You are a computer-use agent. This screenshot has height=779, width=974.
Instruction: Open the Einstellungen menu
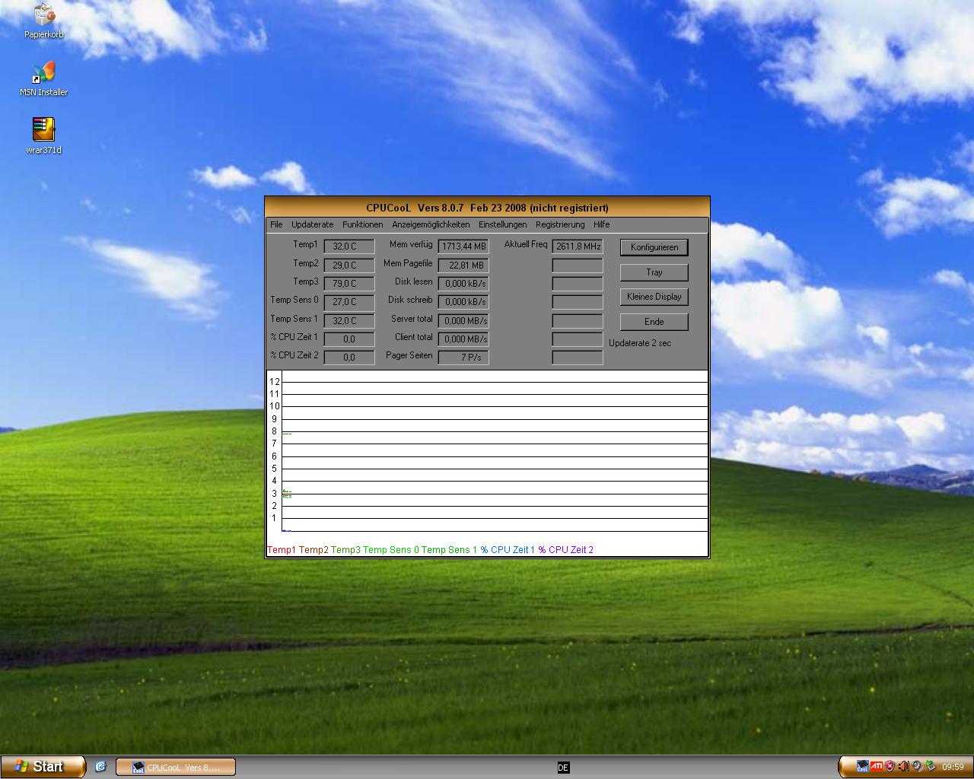pyautogui.click(x=502, y=224)
